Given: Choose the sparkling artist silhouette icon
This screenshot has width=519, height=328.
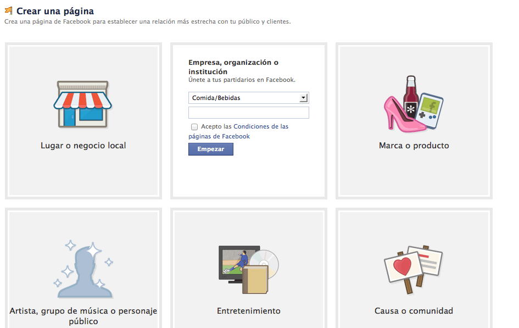Looking at the screenshot, I should (83, 269).
